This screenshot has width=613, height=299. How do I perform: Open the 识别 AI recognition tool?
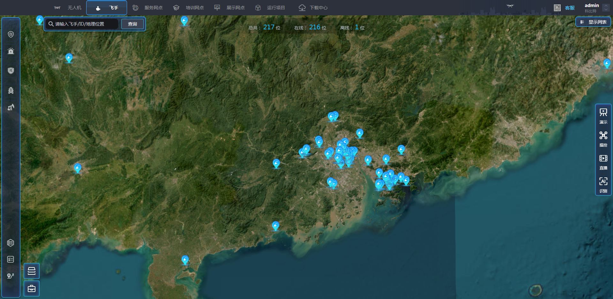pos(603,185)
